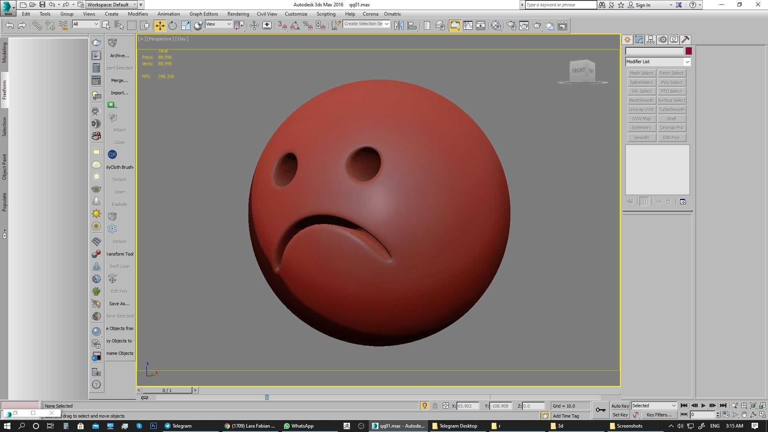
Task: Open the selection filter All dropdown
Action: point(86,24)
